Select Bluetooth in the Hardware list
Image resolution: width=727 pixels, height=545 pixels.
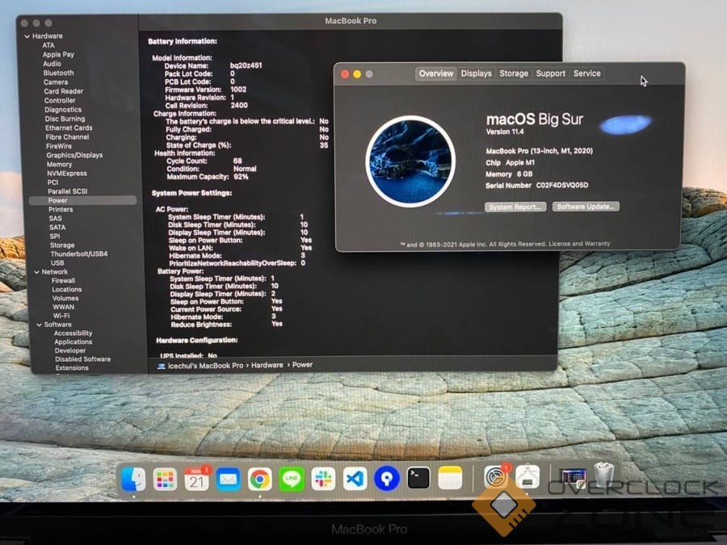pos(58,73)
